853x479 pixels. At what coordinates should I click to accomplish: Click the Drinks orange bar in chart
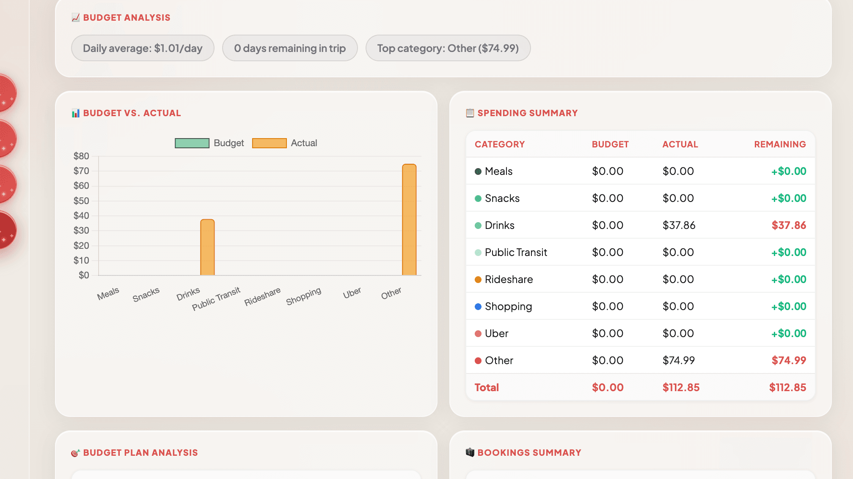[207, 248]
